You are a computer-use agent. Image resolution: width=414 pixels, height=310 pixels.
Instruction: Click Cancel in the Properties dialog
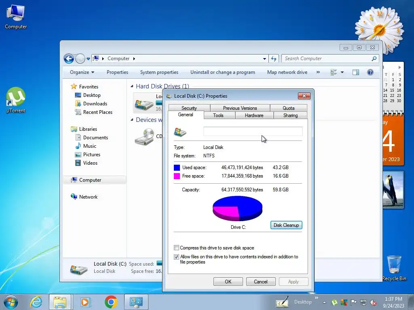tap(261, 281)
